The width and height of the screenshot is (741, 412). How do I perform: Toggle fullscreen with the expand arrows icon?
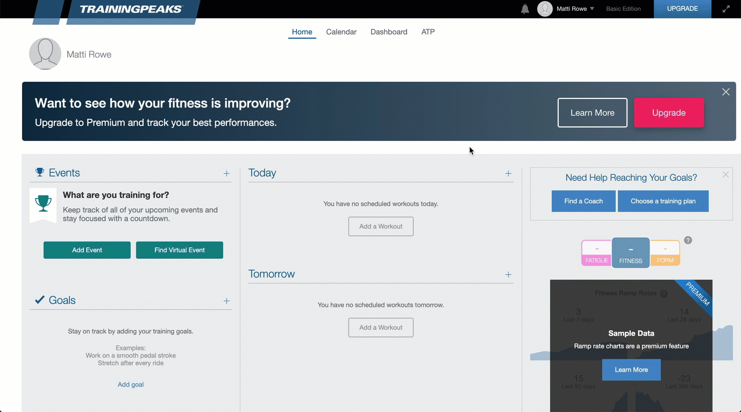point(726,9)
